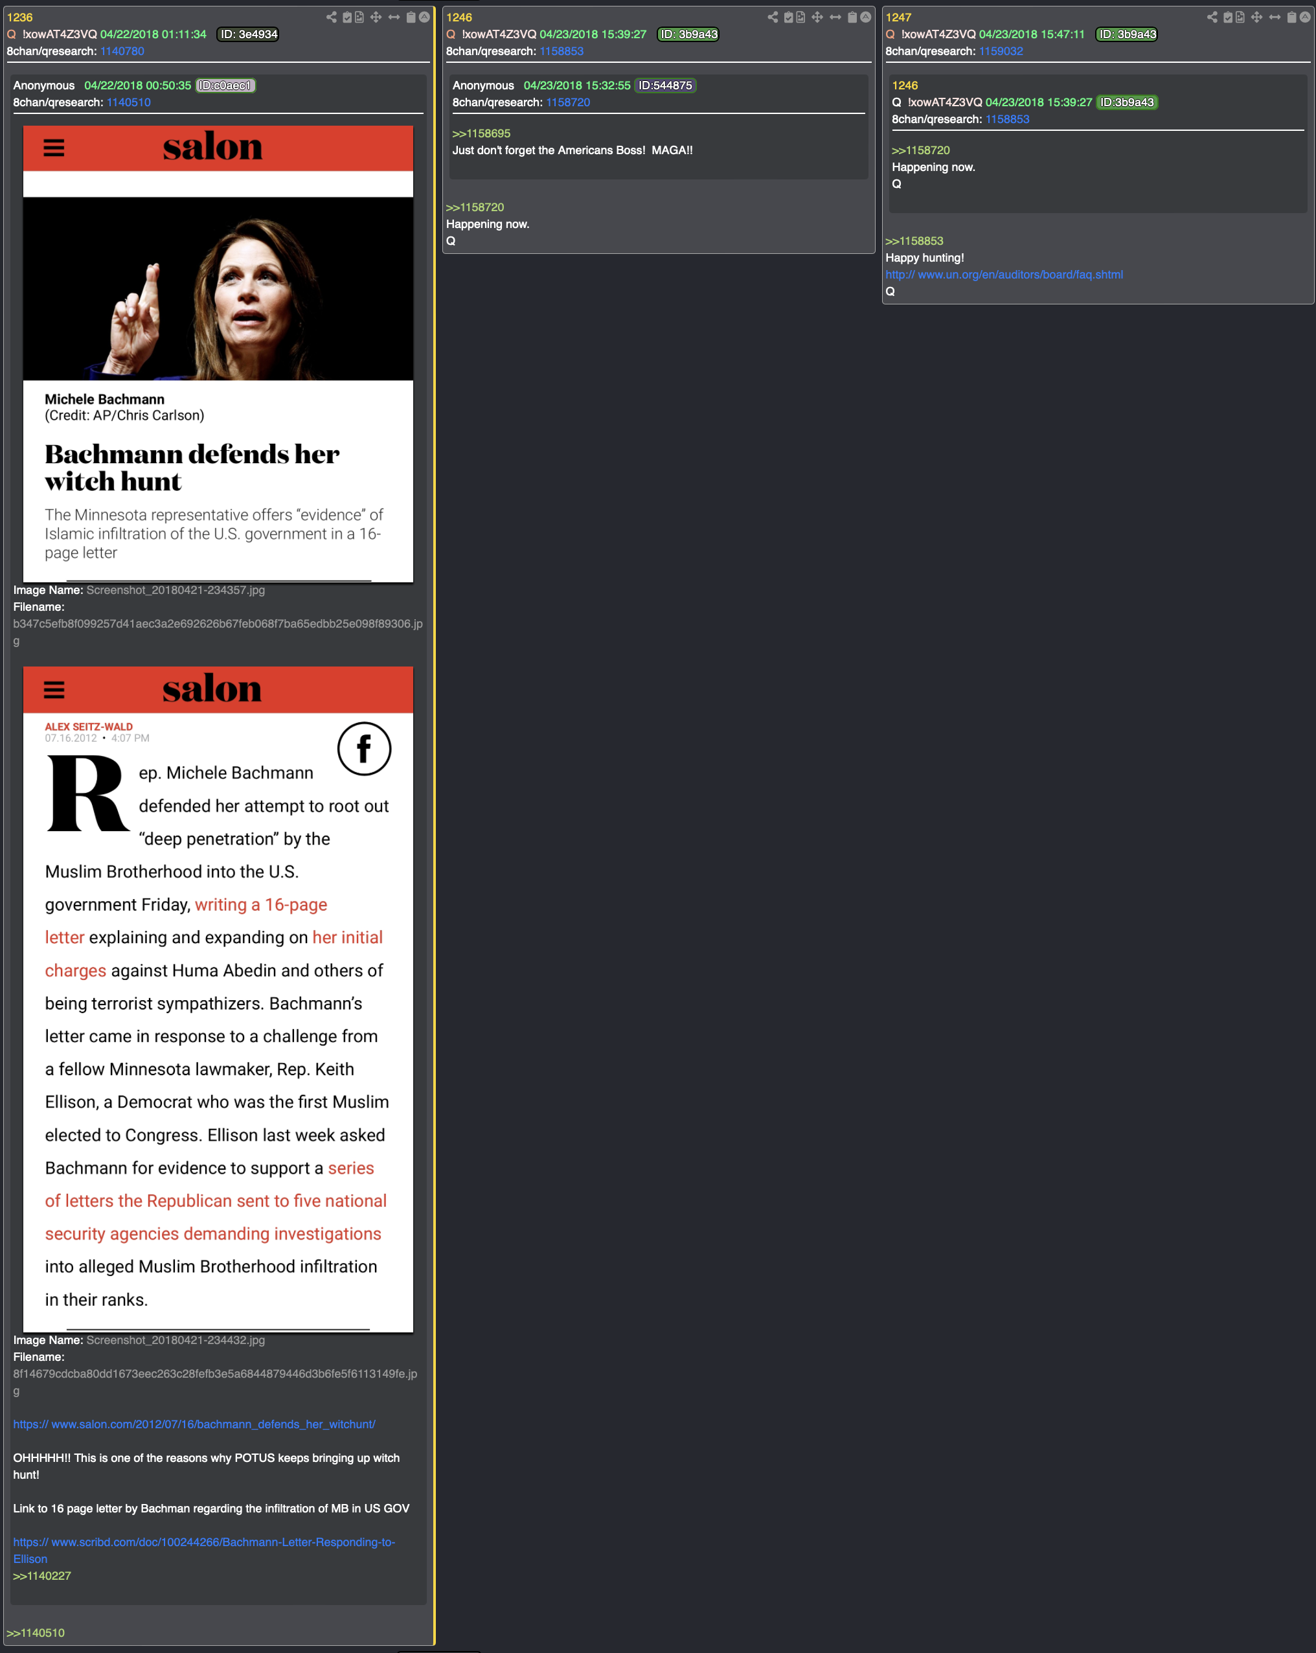Open post number 1247 title
This screenshot has height=1653, width=1316.
pos(898,17)
